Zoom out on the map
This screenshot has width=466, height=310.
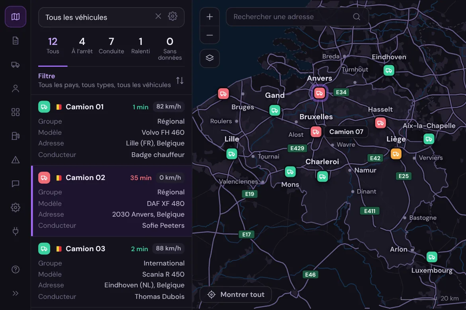210,35
